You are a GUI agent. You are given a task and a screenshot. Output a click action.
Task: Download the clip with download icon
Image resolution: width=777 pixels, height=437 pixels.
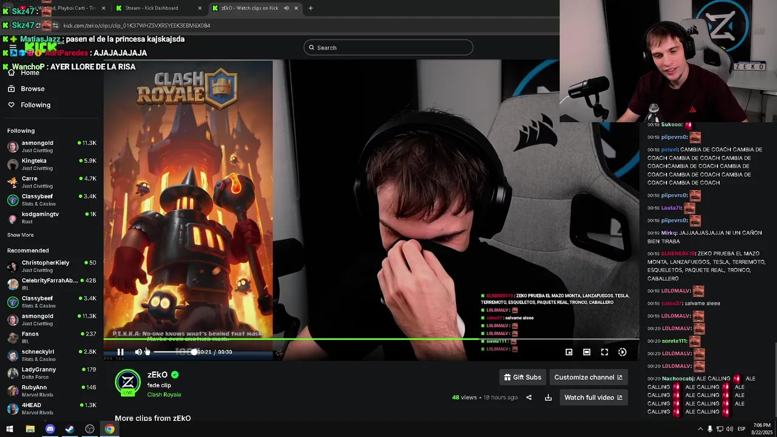point(548,398)
